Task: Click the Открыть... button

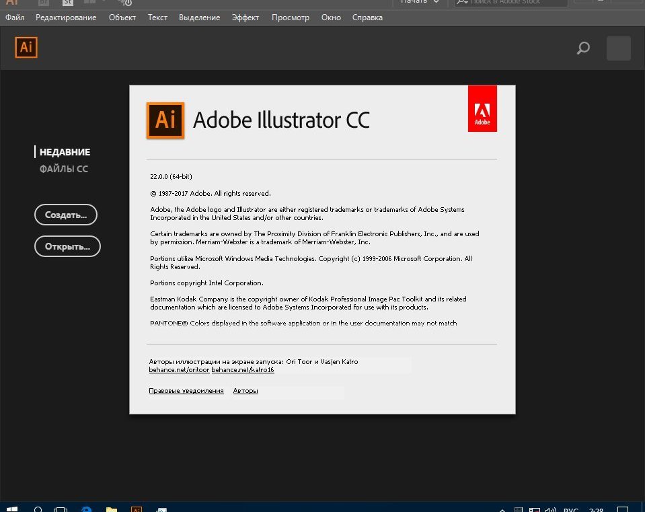Action: (x=67, y=246)
